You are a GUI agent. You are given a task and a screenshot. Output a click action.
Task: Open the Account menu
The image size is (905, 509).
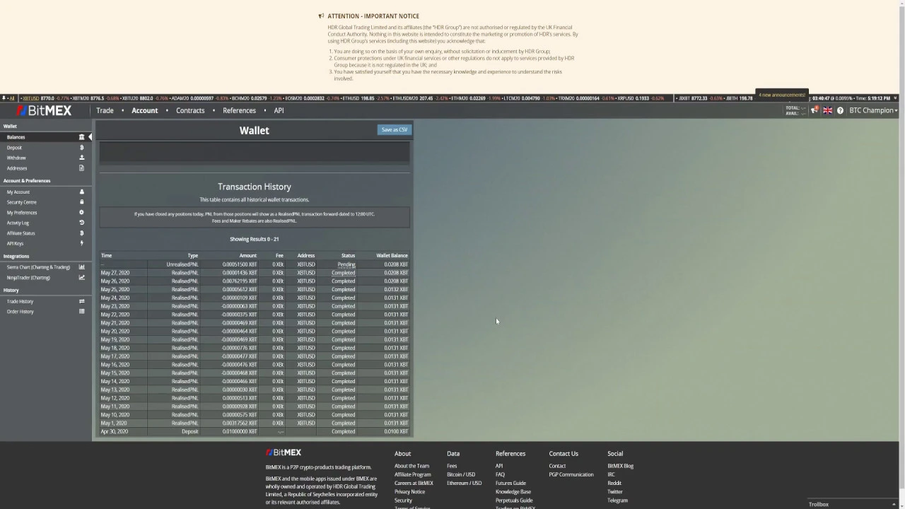pos(144,110)
